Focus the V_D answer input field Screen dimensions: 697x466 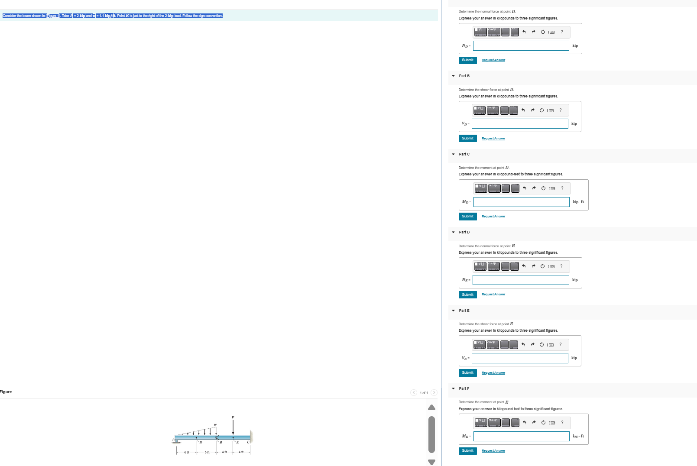(x=520, y=124)
